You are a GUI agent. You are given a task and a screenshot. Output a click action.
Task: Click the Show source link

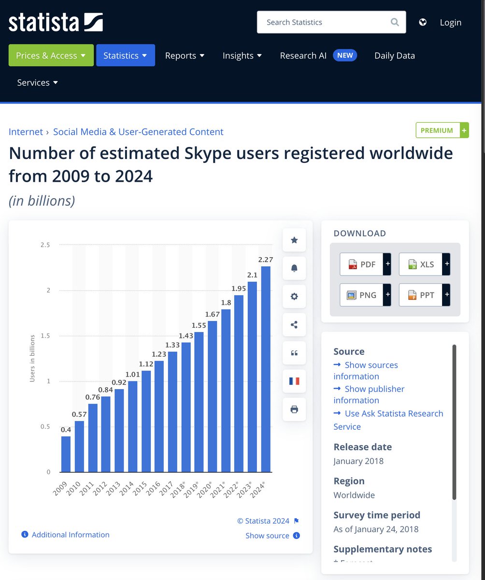click(x=267, y=536)
